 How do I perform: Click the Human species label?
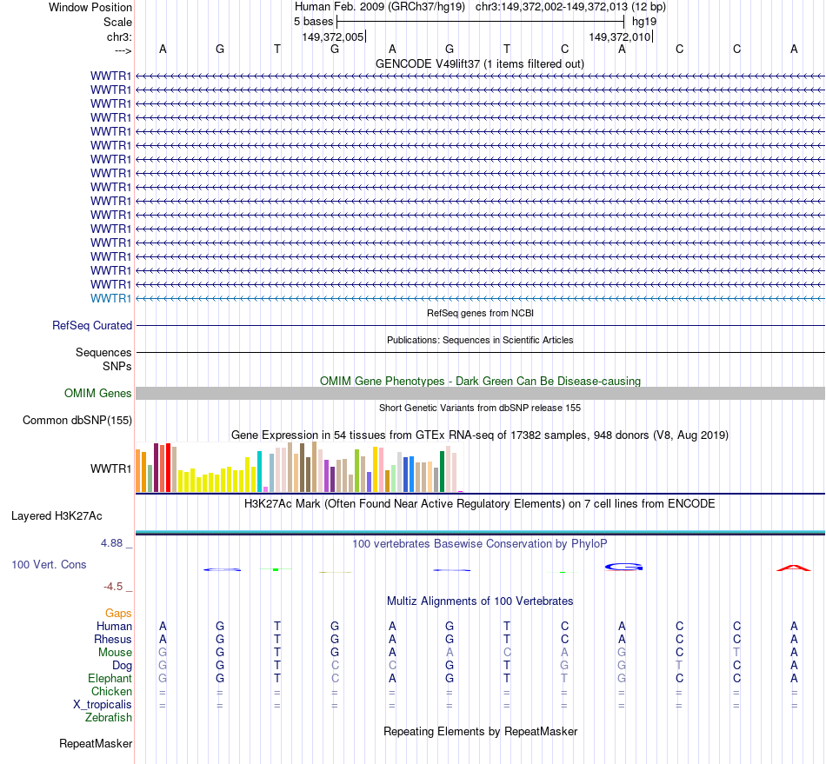point(114,626)
